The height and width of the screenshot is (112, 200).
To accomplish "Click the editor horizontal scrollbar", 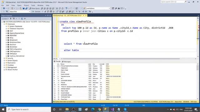I will 121,59.
